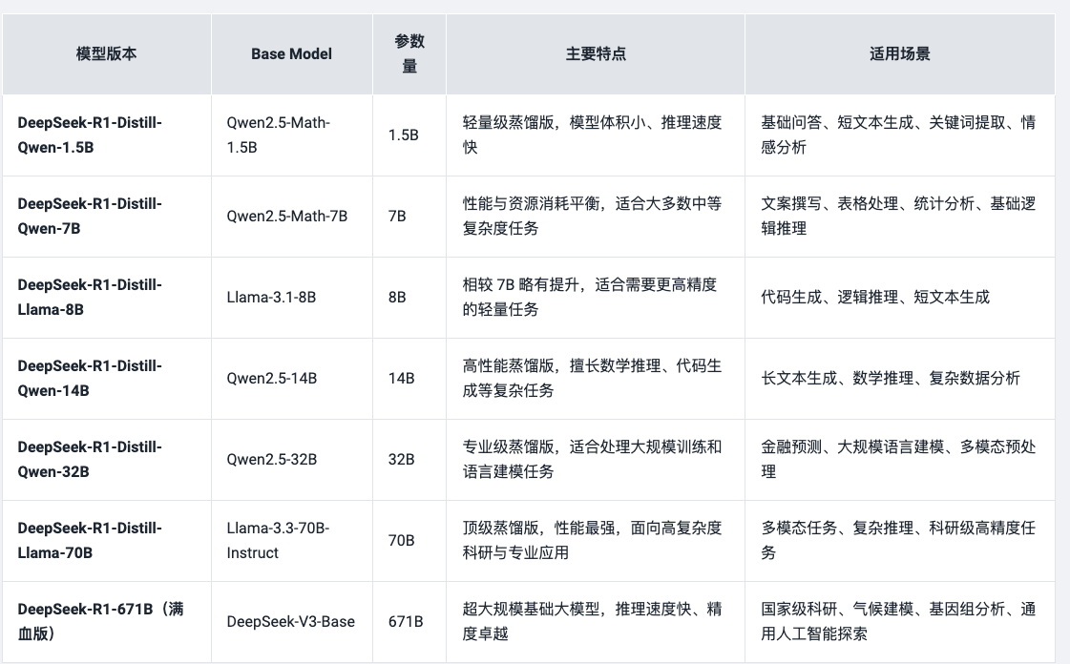This screenshot has height=664, width=1070.
Task: Click the 国家级科研、气候建模 scenario cell
Action: [x=899, y=622]
